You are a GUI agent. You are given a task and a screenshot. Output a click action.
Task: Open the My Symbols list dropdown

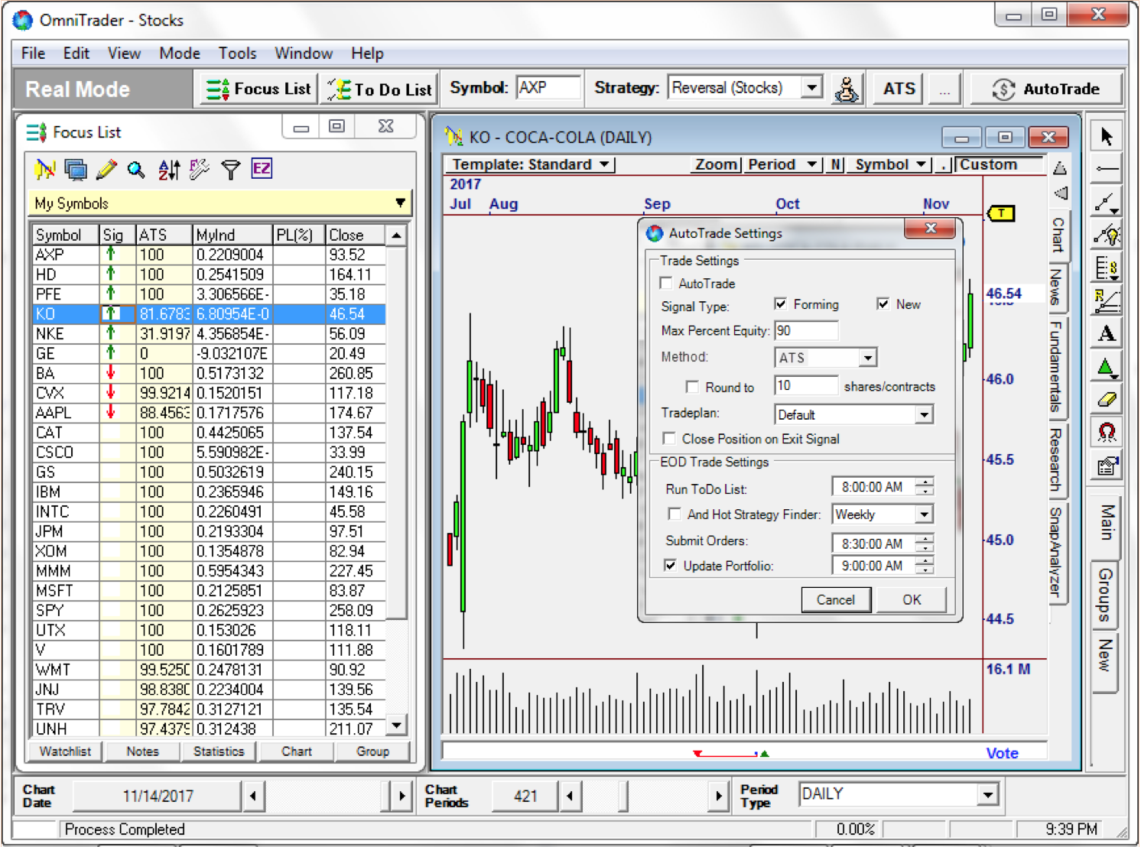point(400,203)
